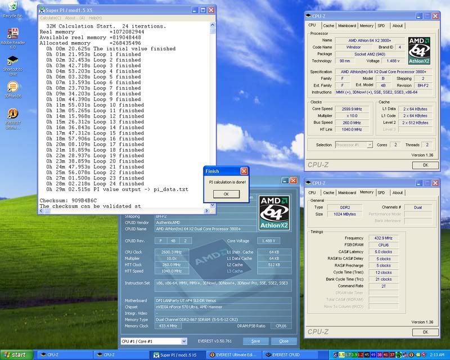Image resolution: width=450 pixels, height=360 pixels.
Task: Click the tray icon between the green circle and info icon
Action: [405, 355]
